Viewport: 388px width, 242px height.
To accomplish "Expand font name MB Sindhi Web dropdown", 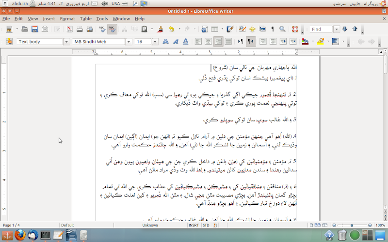I will [x=129, y=42].
